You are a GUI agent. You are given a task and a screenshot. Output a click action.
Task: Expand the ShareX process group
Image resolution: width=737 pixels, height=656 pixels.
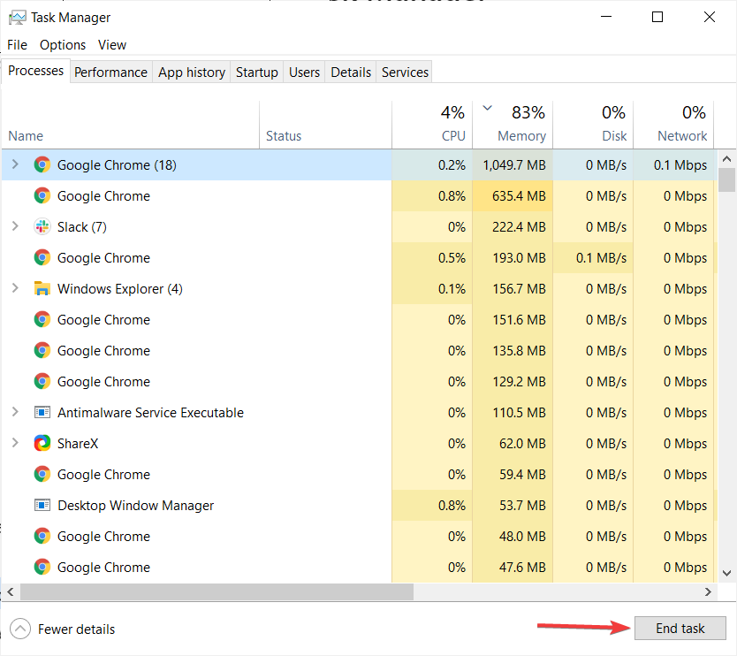tap(15, 443)
